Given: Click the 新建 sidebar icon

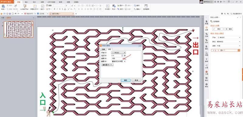Looking at the screenshot, I should point(207,22).
